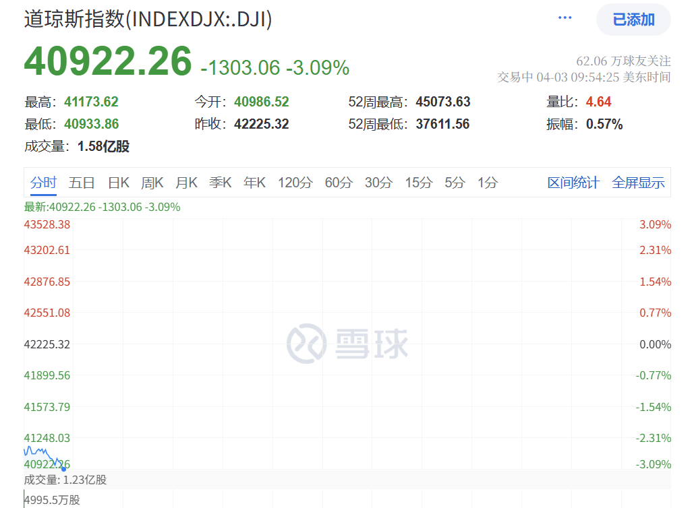Switch to 月K monthly chart
692x508 pixels.
[x=186, y=182]
